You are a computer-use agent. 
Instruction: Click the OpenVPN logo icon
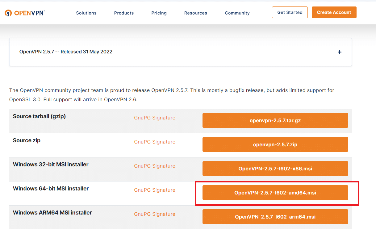point(8,13)
